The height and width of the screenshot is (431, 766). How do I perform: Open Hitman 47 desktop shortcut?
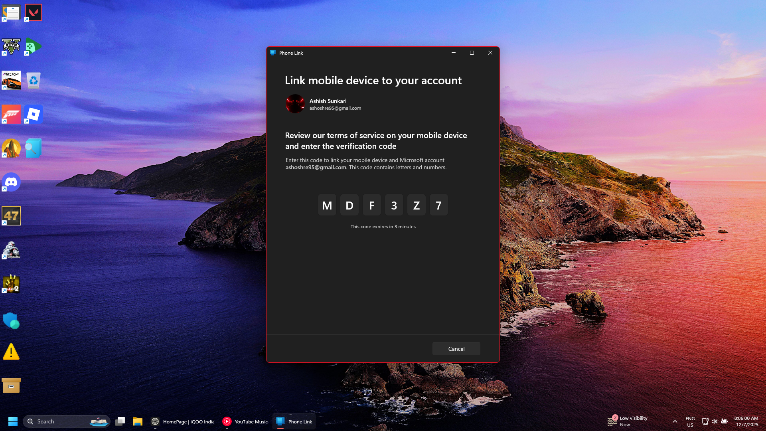coord(11,216)
